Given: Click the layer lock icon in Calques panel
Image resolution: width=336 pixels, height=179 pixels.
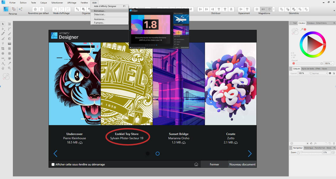Looking at the screenshot, I should [334, 73].
